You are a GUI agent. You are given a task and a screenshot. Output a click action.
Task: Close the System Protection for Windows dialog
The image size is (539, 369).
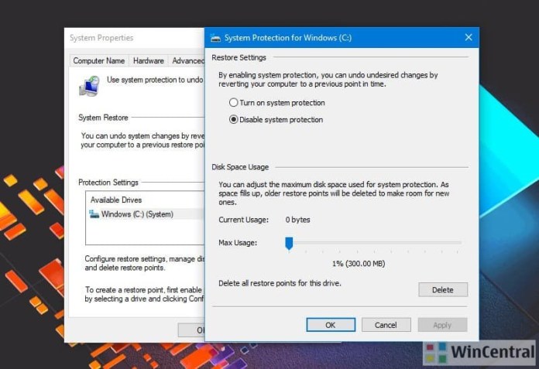point(469,37)
